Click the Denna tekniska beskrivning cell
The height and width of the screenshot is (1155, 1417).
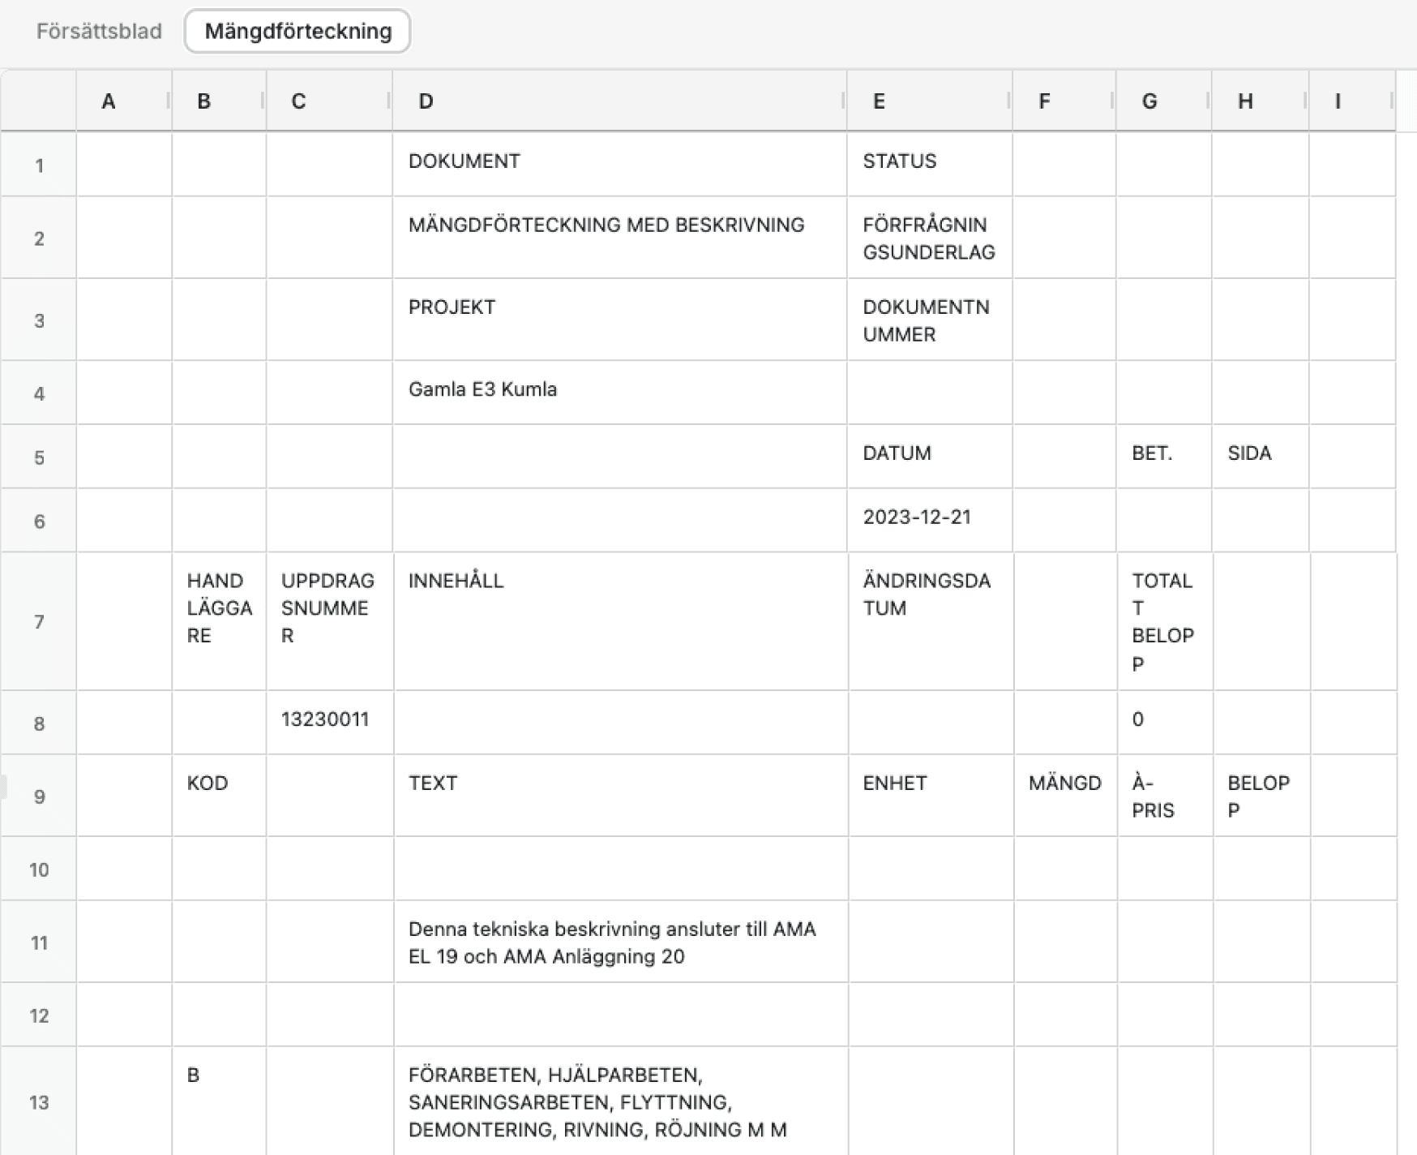click(x=621, y=942)
